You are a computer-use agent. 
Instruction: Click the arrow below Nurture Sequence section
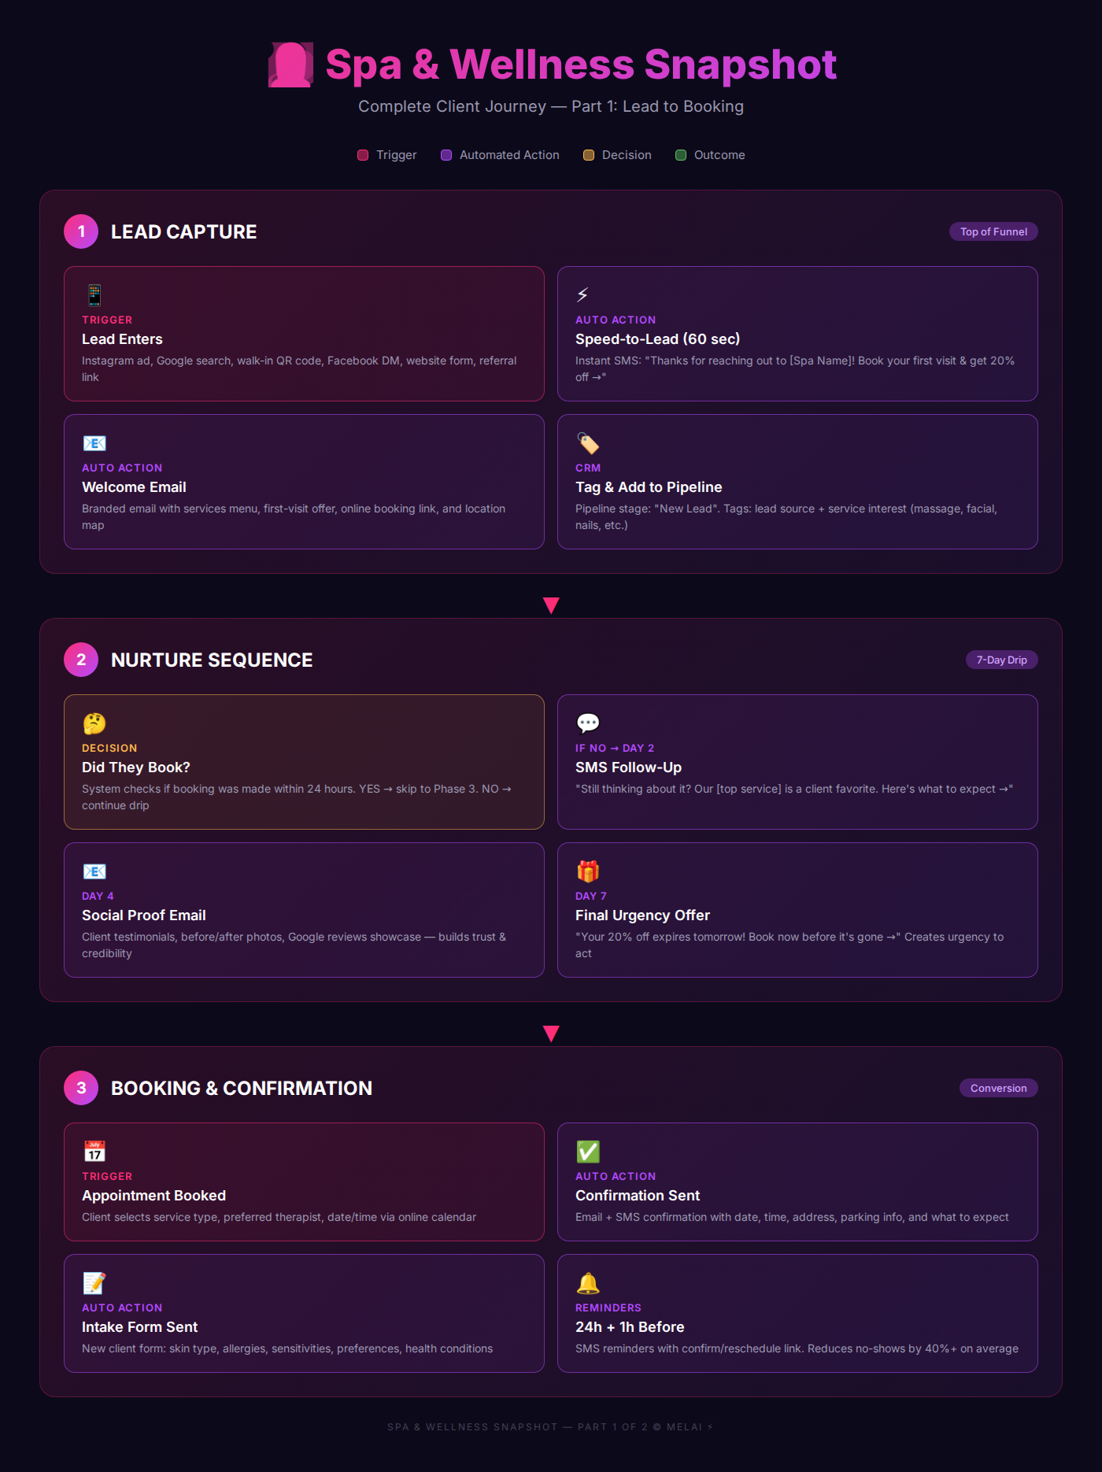(x=551, y=1034)
